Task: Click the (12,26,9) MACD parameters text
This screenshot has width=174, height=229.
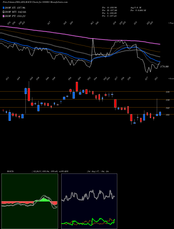Action: tap(47, 171)
